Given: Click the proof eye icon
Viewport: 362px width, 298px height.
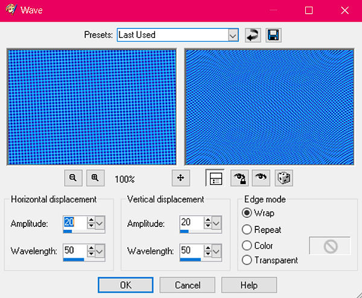Looking at the screenshot, I should pyautogui.click(x=261, y=178).
